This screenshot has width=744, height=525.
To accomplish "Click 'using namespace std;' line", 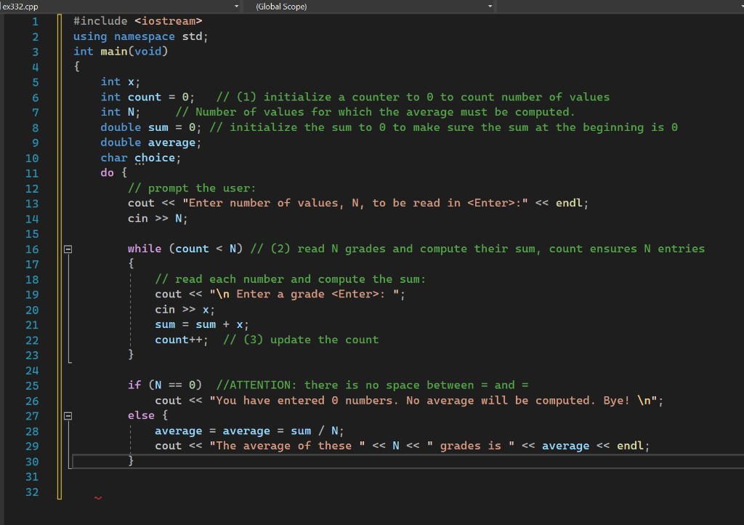I will coord(140,36).
